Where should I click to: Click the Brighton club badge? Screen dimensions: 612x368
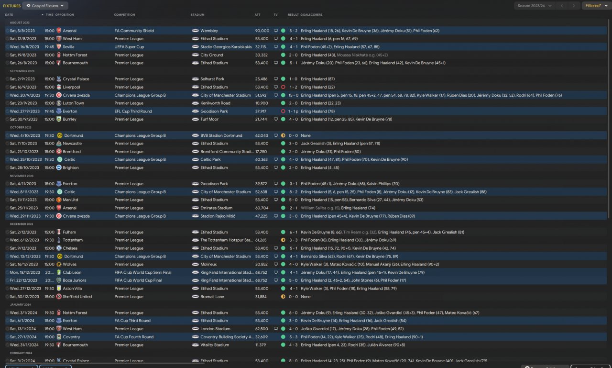tap(59, 167)
